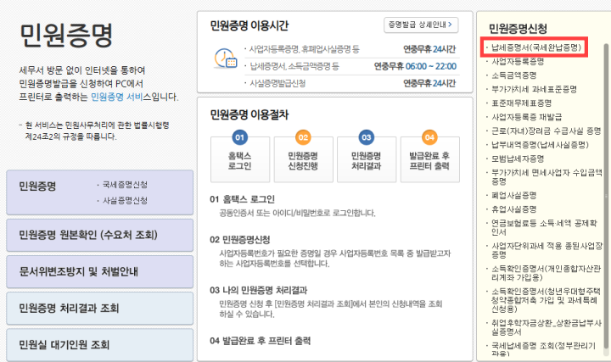This screenshot has height=362, width=611.
Task: Click 민원증명 처리결과 step box
Action: (367, 159)
